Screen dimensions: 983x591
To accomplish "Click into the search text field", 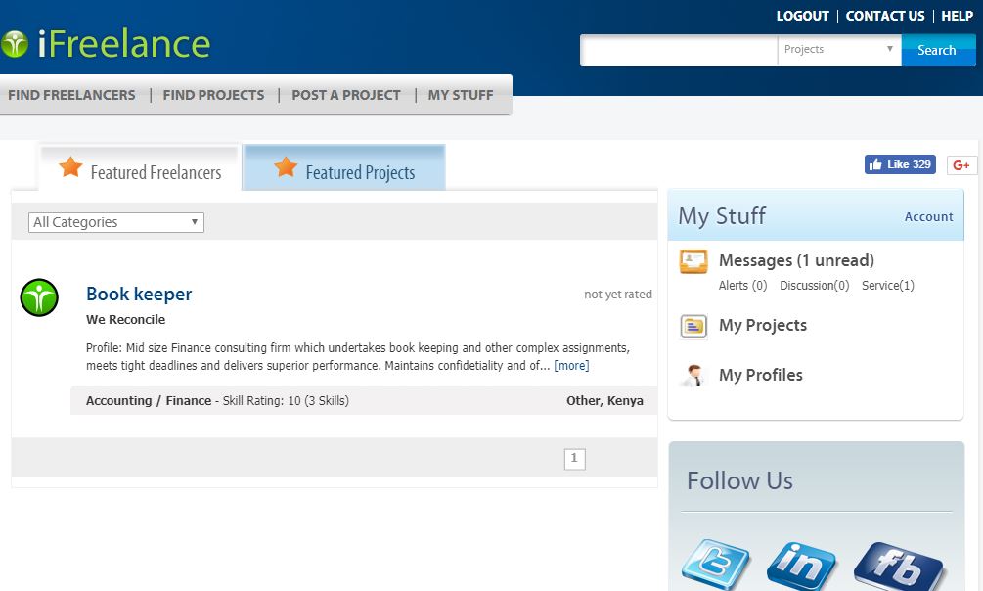I will 679,50.
